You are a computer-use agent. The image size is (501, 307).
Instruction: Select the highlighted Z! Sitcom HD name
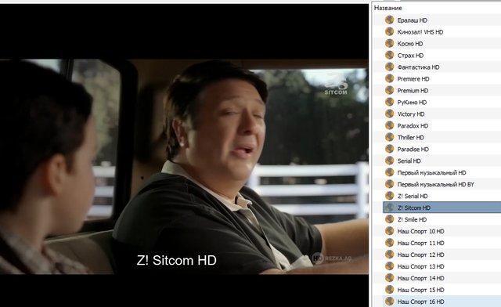pos(414,208)
